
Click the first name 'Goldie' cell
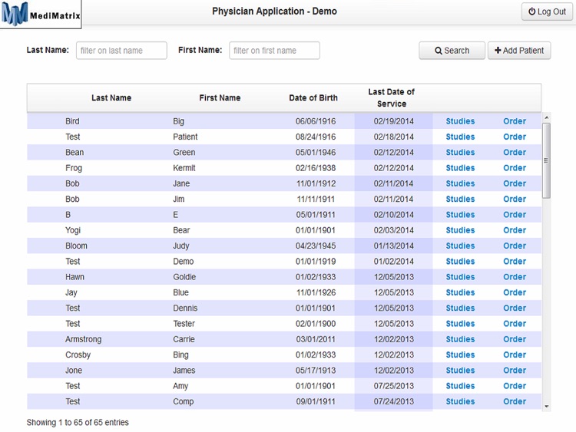pyautogui.click(x=184, y=277)
